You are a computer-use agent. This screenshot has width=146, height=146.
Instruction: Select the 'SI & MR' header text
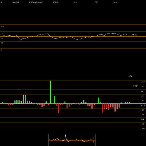click(15, 2)
